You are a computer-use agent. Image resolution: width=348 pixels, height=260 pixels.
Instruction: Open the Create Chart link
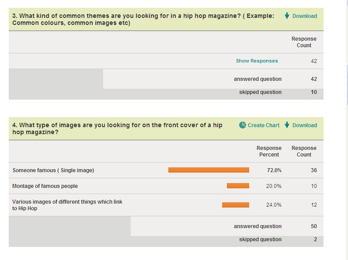[x=264, y=125]
